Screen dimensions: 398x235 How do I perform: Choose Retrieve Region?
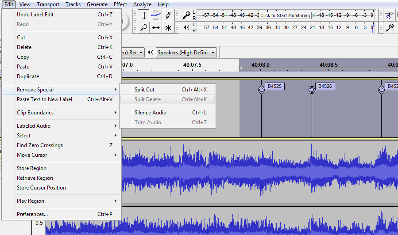pos(61,178)
